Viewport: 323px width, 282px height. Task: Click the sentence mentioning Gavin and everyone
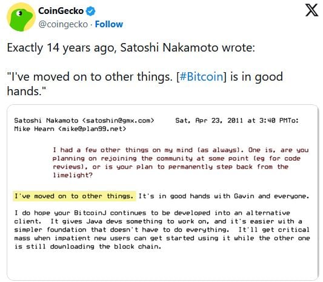click(x=224, y=196)
